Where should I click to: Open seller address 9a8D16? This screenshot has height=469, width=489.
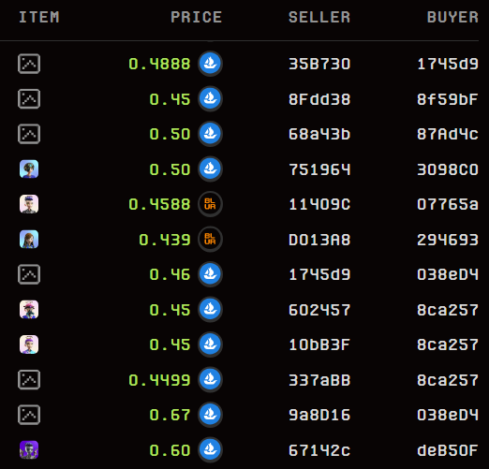319,415
